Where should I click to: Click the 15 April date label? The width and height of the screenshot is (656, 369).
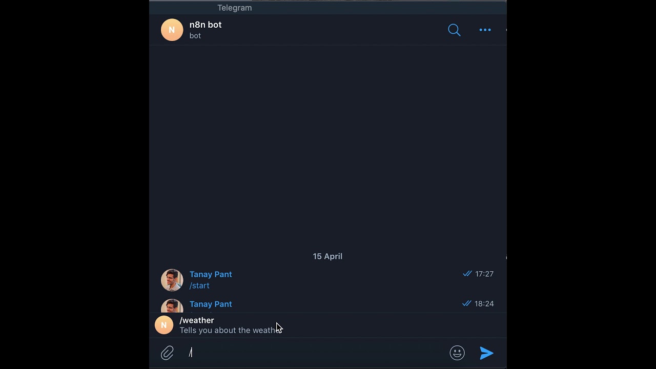327,256
